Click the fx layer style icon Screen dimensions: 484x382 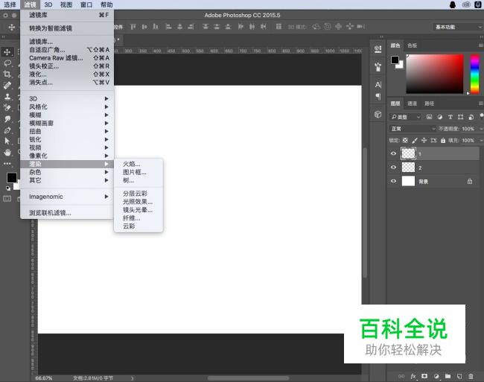tap(413, 376)
